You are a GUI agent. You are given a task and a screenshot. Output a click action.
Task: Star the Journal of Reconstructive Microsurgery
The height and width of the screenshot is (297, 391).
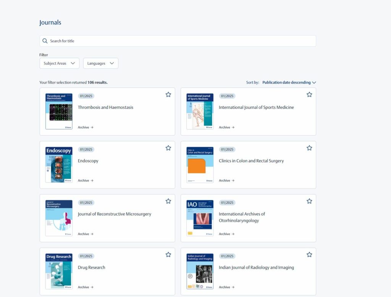pos(168,201)
